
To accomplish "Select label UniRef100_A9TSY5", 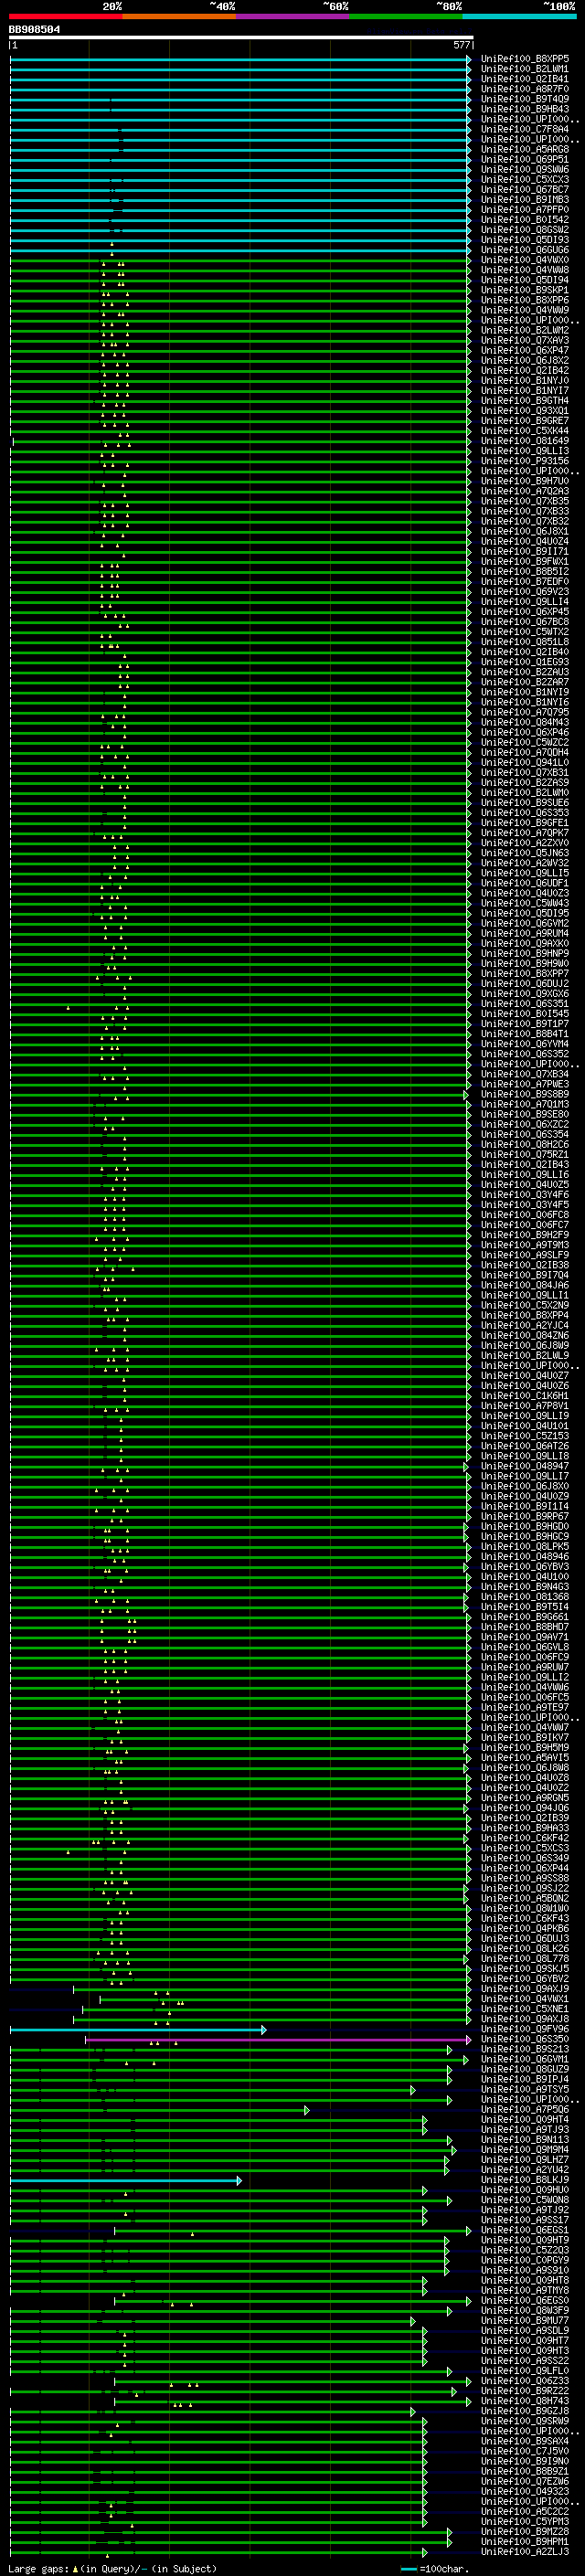I will pos(525,2089).
